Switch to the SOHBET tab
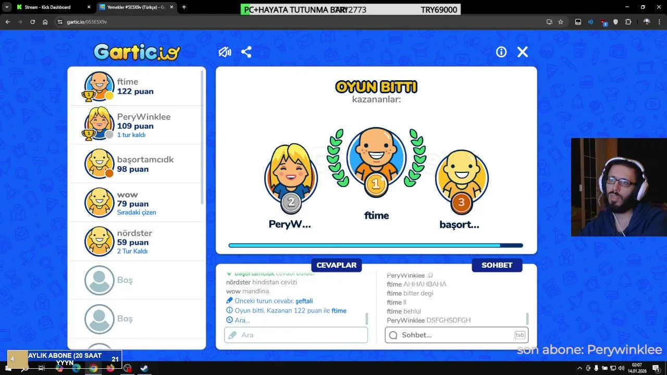Screen dimensions: 667x375 tap(497, 265)
